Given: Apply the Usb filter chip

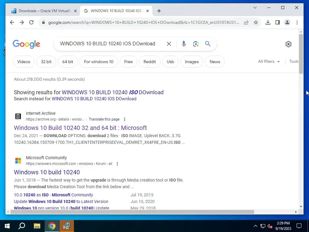Looking at the screenshot, I should 170,62.
